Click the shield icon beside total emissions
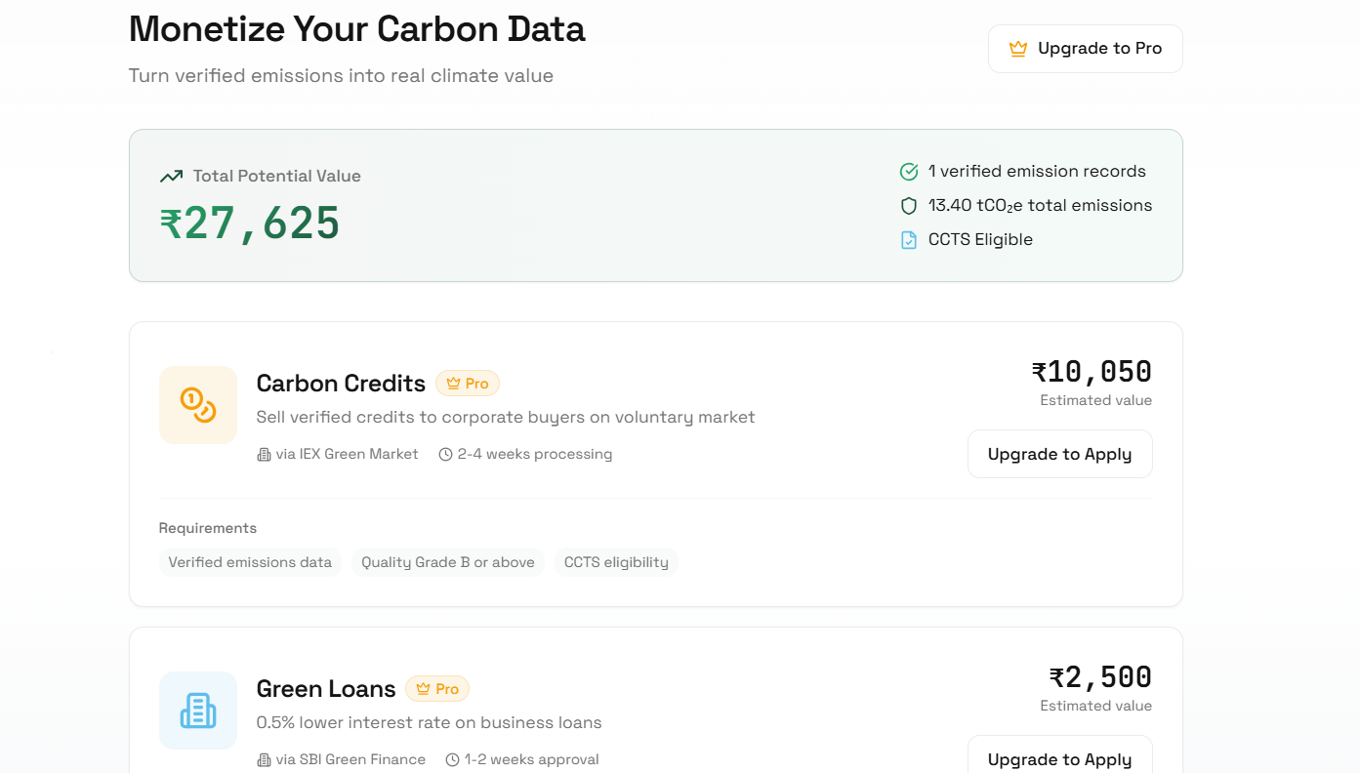1360x773 pixels. point(909,206)
